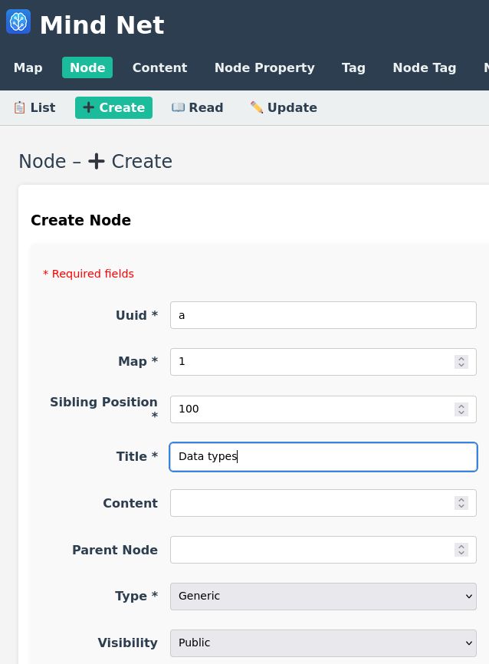Click the plus icon in Create button

click(x=88, y=107)
